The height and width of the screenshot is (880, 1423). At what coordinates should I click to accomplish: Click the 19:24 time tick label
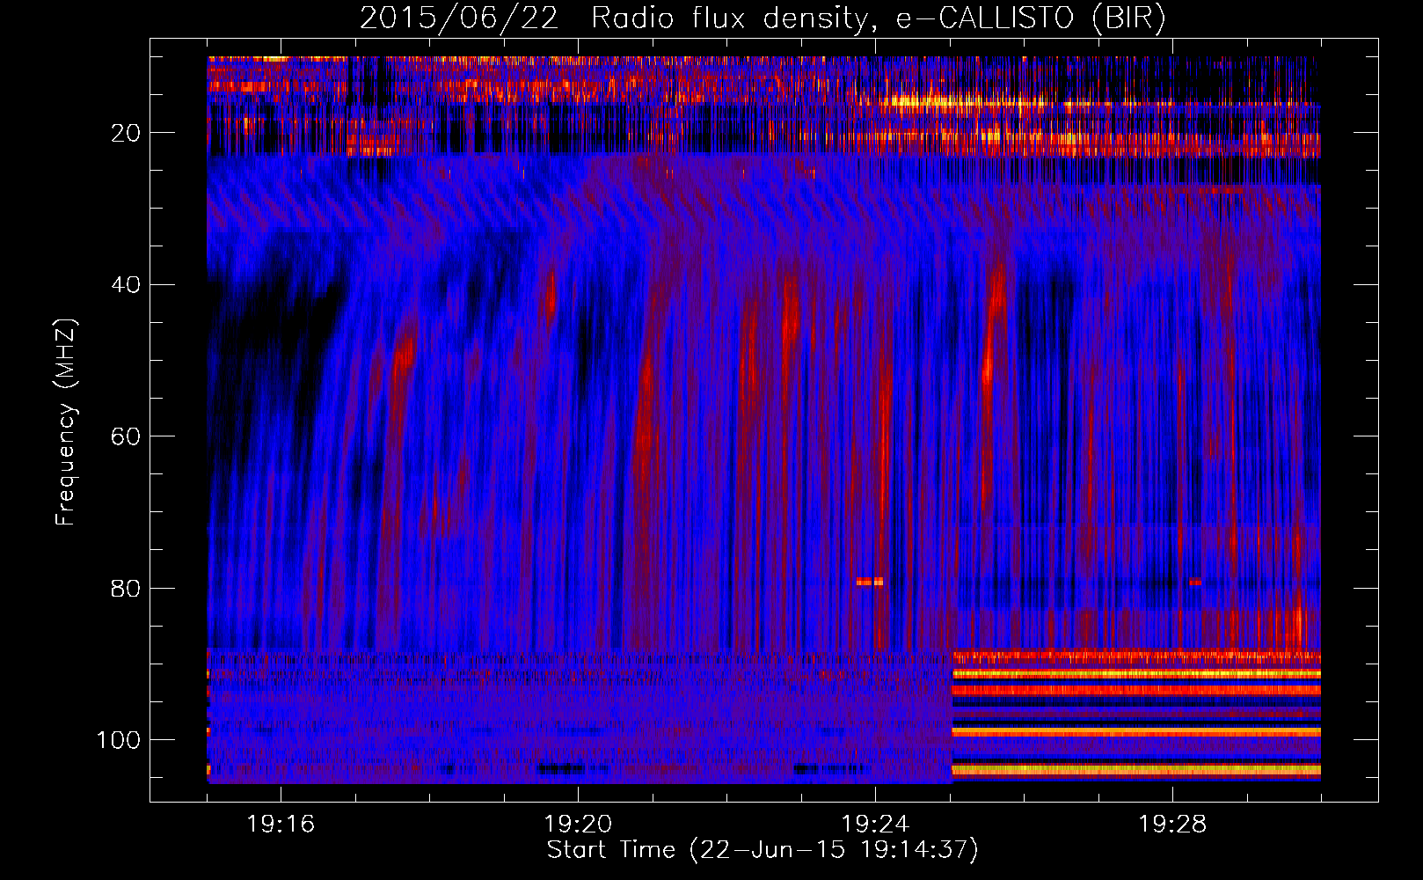click(875, 825)
